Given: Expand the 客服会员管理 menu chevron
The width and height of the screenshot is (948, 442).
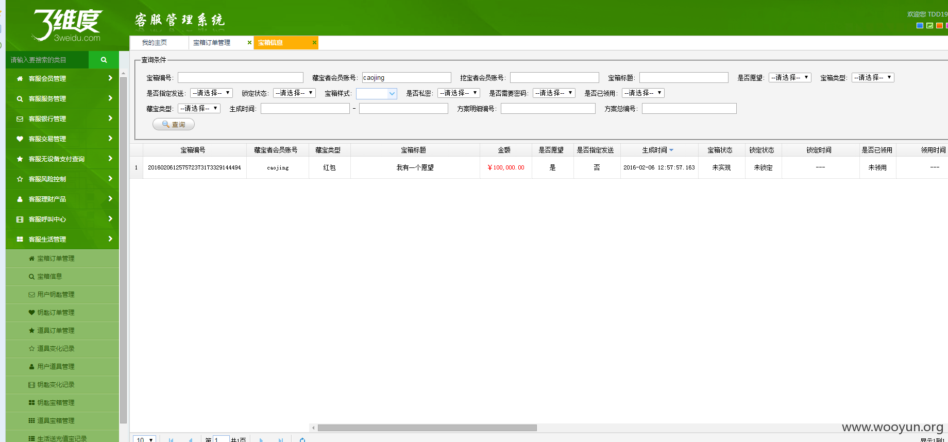Looking at the screenshot, I should [x=110, y=78].
